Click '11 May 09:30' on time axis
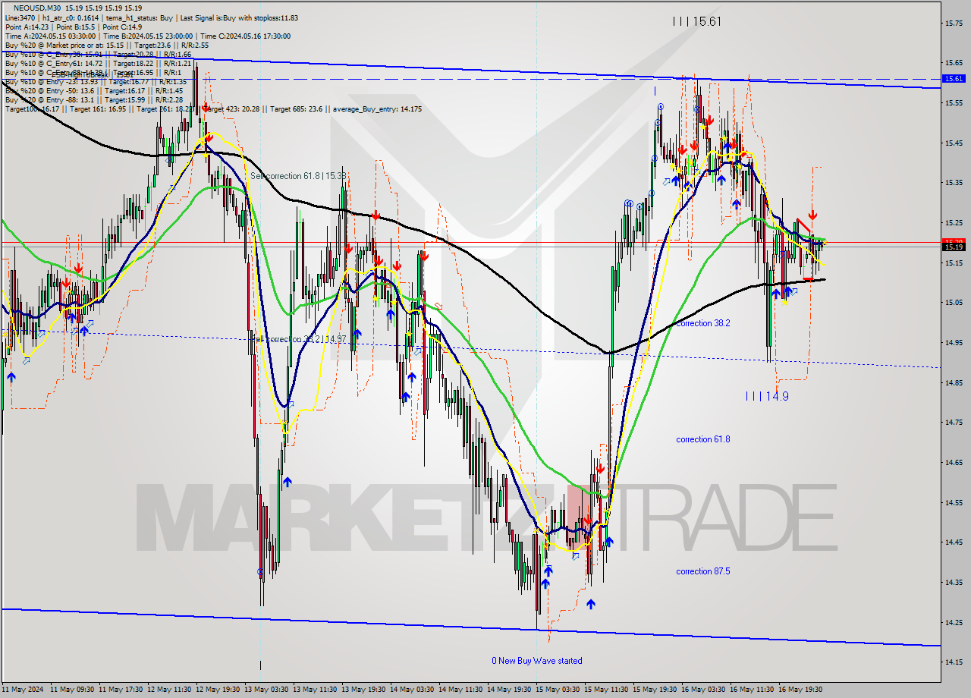 (x=72, y=690)
